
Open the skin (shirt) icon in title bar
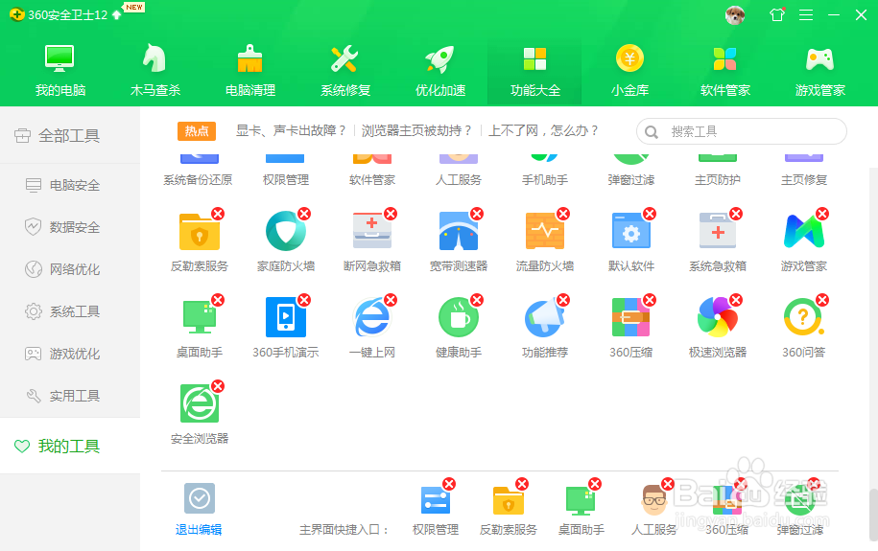pos(777,15)
